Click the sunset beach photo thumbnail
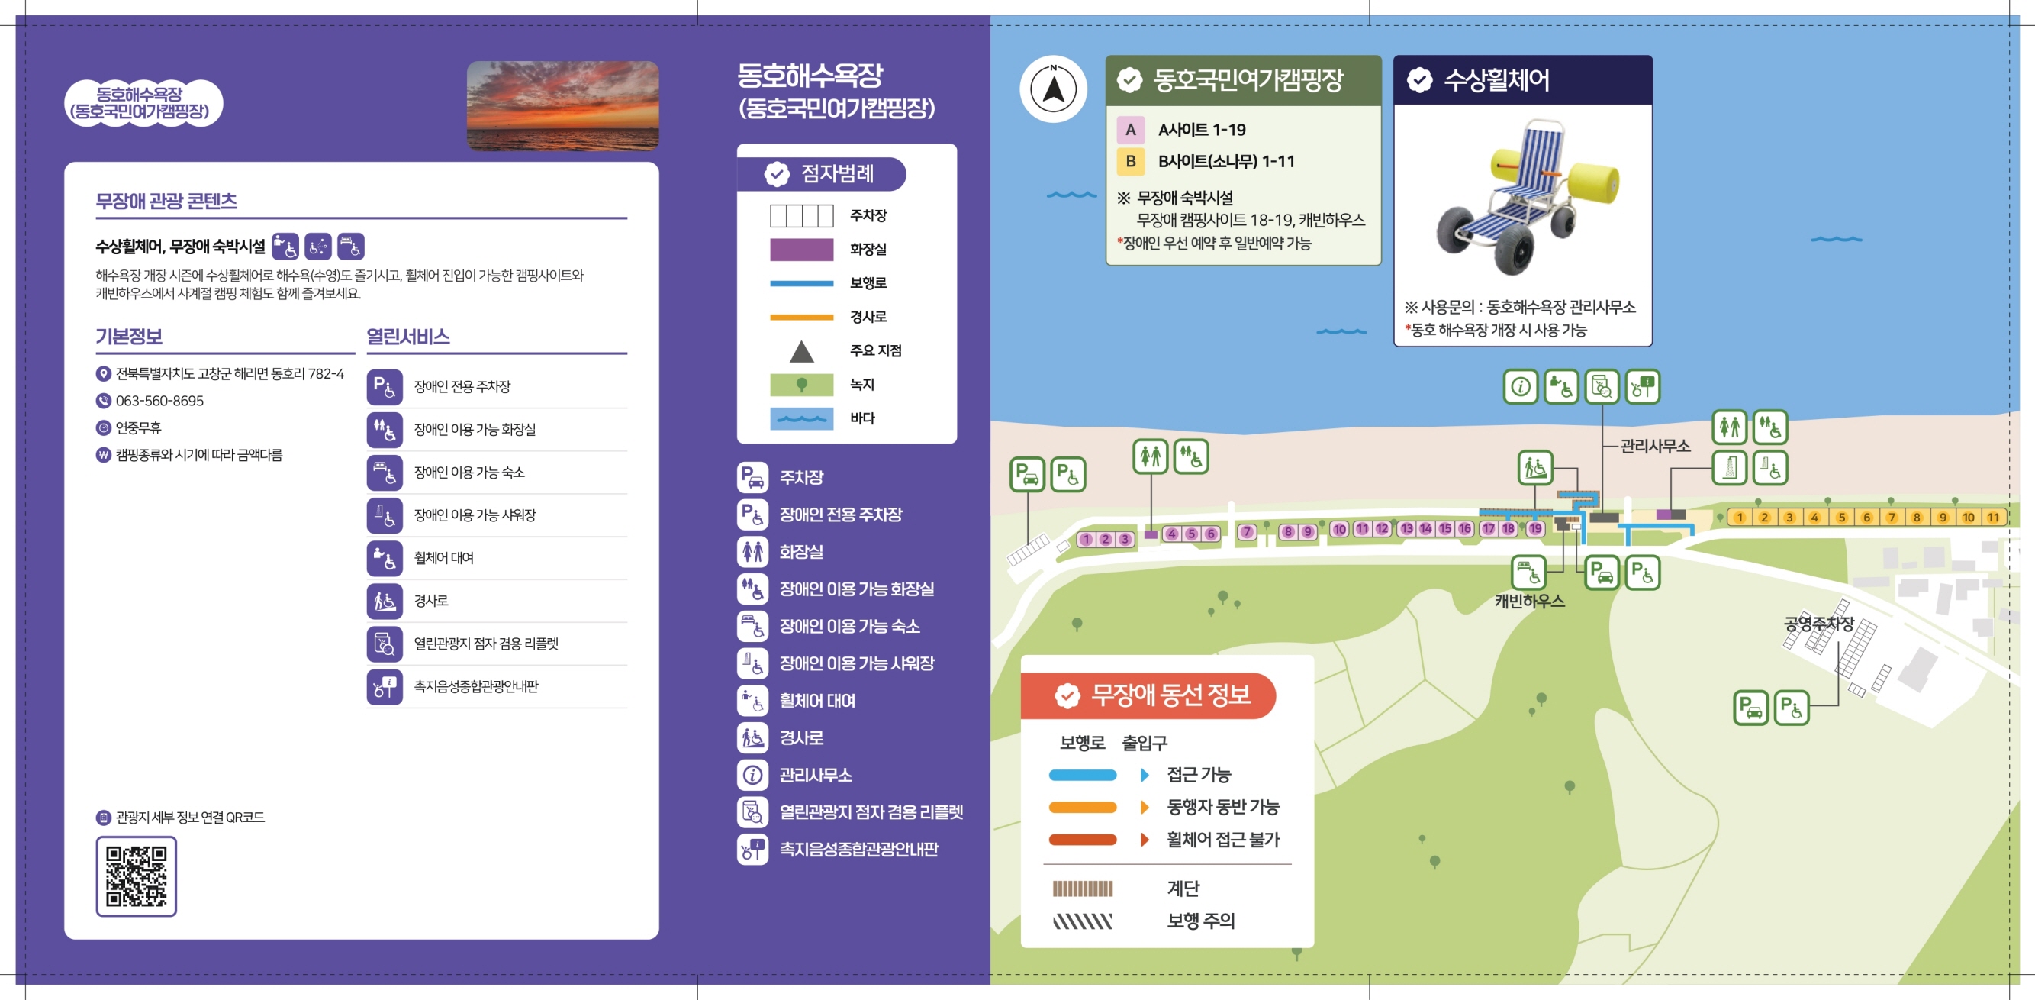This screenshot has width=2035, height=1000. point(562,106)
